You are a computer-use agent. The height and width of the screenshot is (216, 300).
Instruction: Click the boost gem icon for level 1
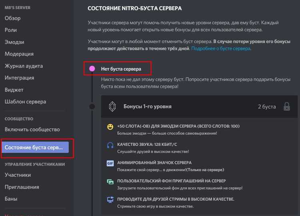(x=112, y=107)
